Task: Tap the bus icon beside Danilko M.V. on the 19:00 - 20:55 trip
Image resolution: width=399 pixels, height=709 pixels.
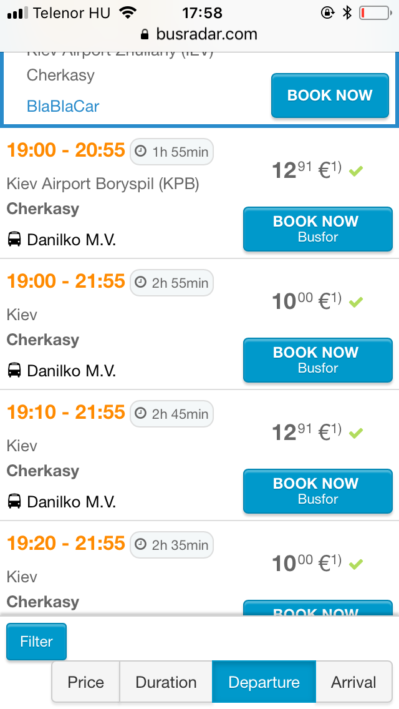Action: click(x=14, y=240)
